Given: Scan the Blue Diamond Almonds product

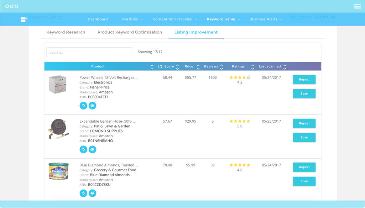Looking at the screenshot, I should click(x=304, y=181).
